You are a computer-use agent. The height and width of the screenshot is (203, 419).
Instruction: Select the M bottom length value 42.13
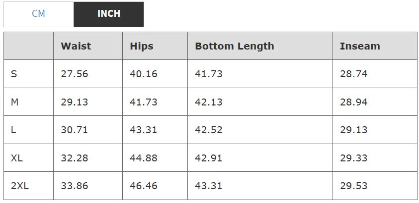(209, 102)
